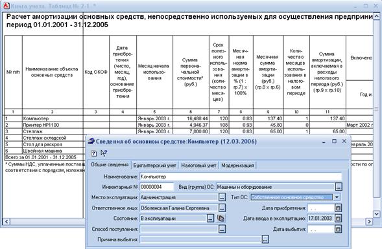Activate the context help cursor icon

click(x=104, y=153)
